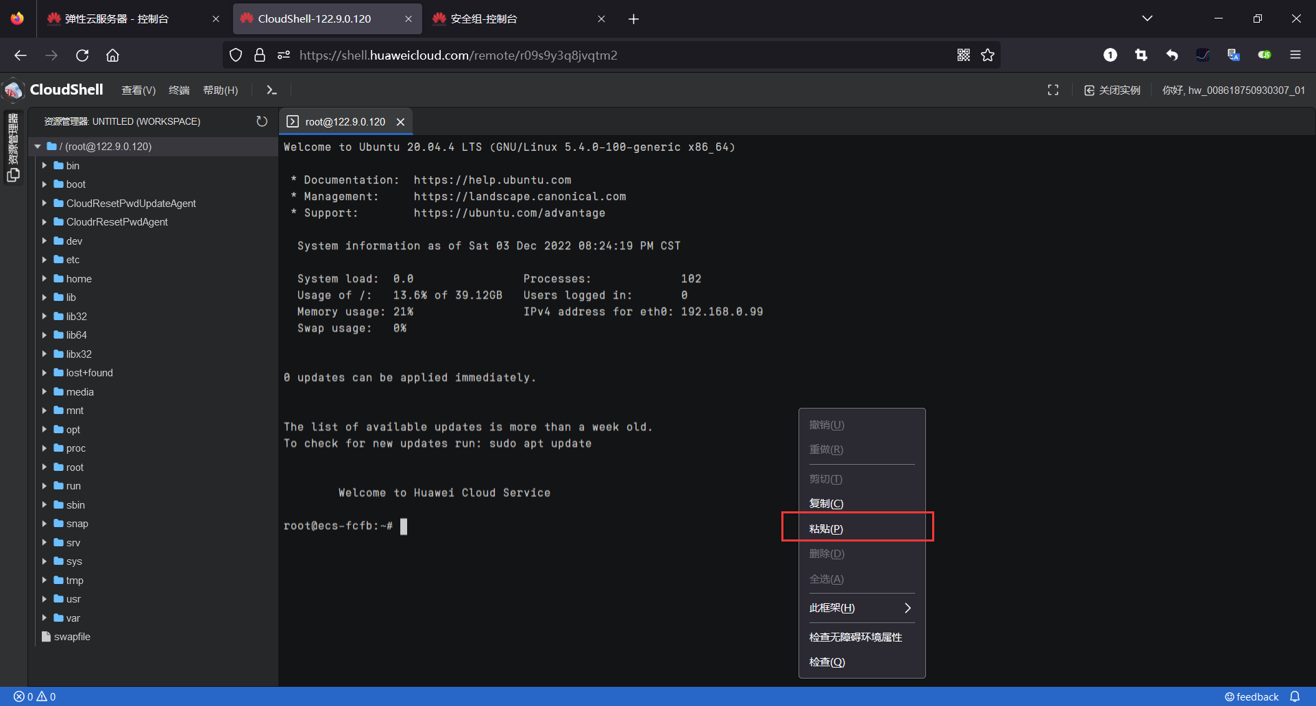The height and width of the screenshot is (706, 1316).
Task: Select the media folder
Action: coord(80,392)
